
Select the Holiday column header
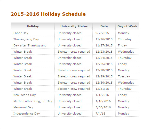coord(33,26)
